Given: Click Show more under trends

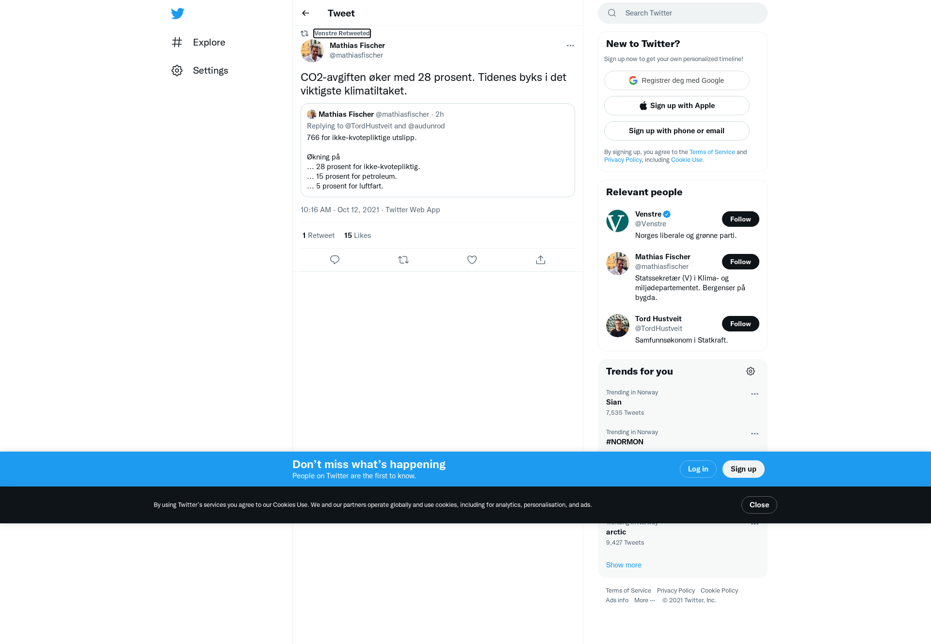Looking at the screenshot, I should [624, 565].
